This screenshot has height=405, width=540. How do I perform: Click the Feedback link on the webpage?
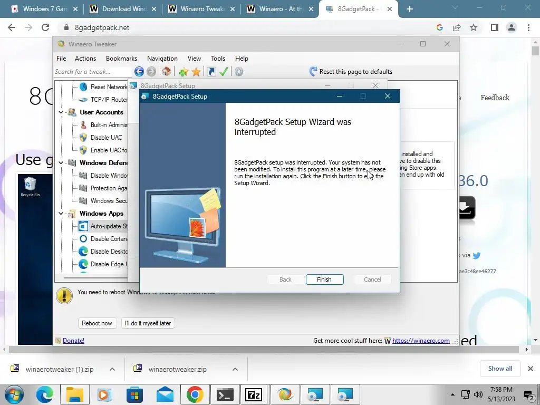pos(495,98)
